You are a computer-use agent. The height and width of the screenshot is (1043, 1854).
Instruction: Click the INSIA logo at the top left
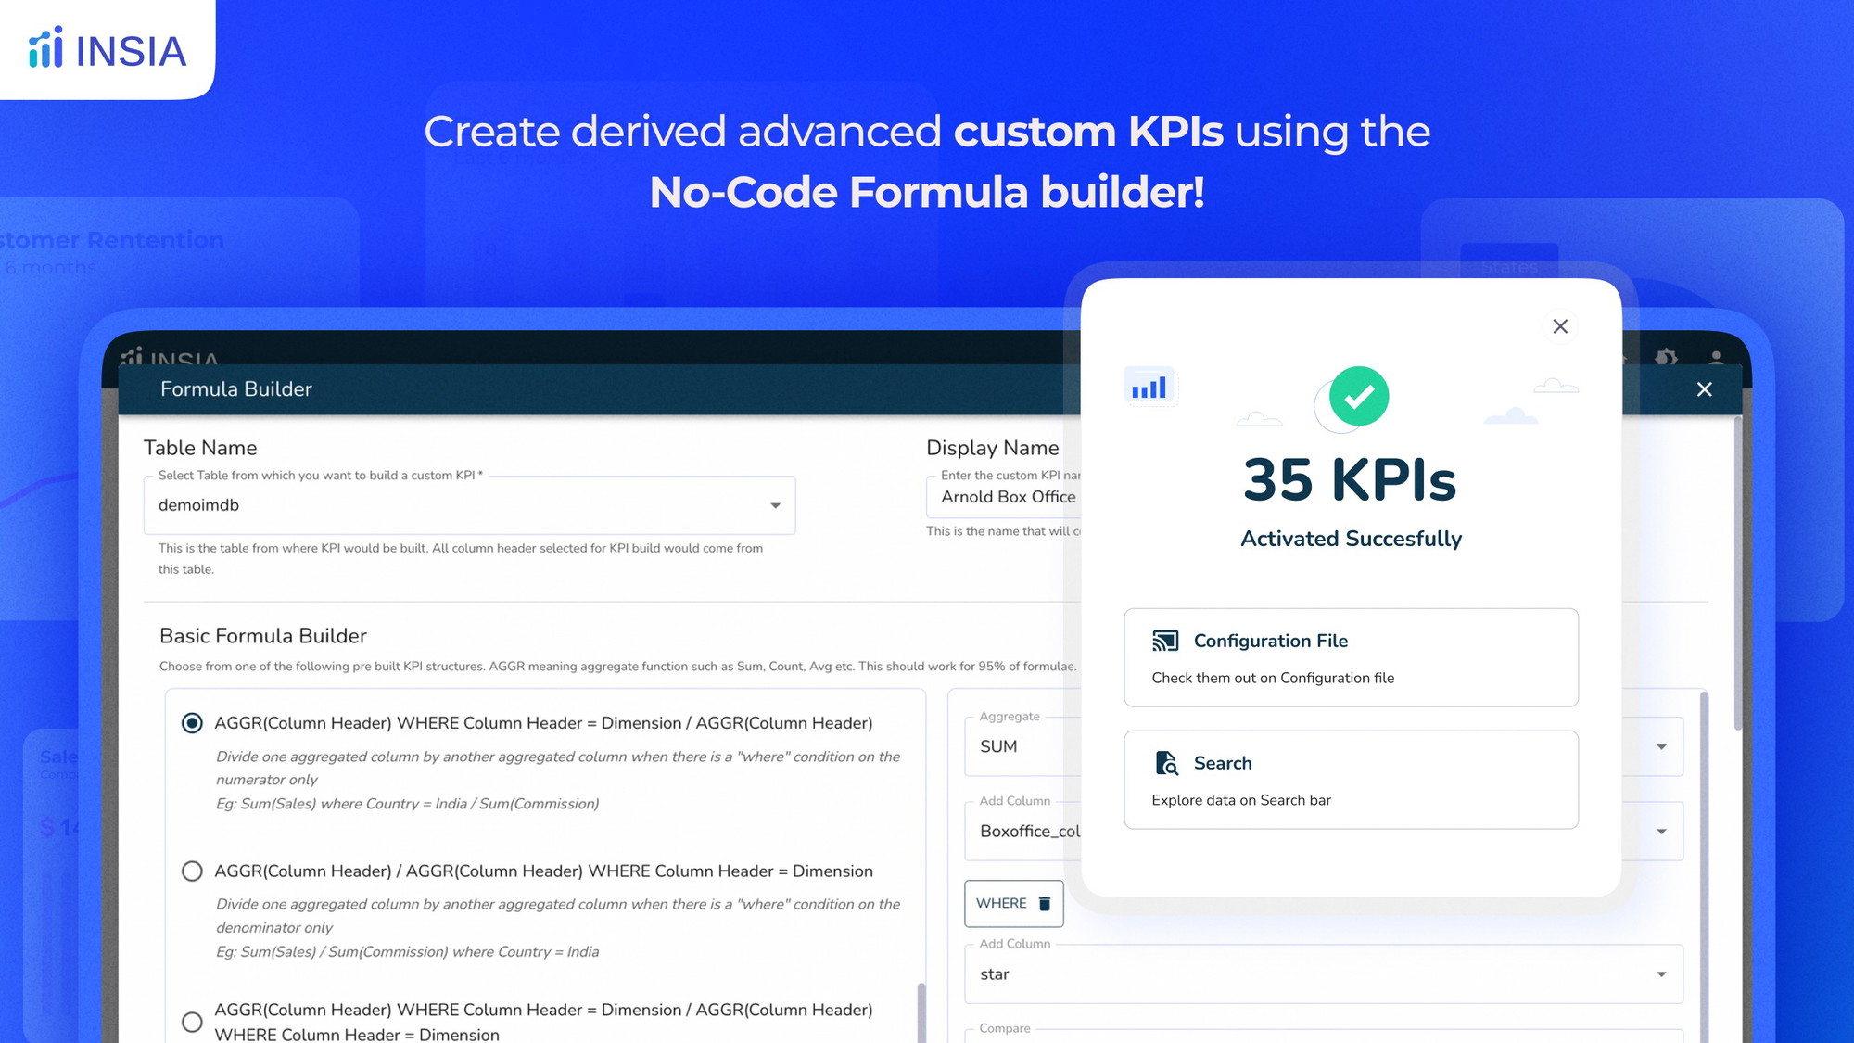click(x=108, y=49)
